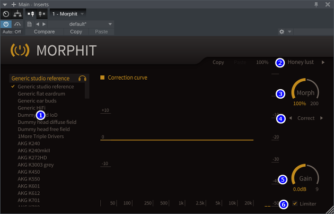Click the host Copy button
The height and width of the screenshot is (214, 334).
coord(76,31)
